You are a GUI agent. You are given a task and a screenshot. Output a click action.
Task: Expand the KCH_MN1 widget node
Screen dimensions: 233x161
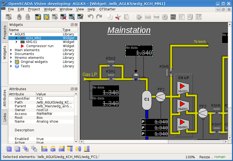tap(17, 38)
